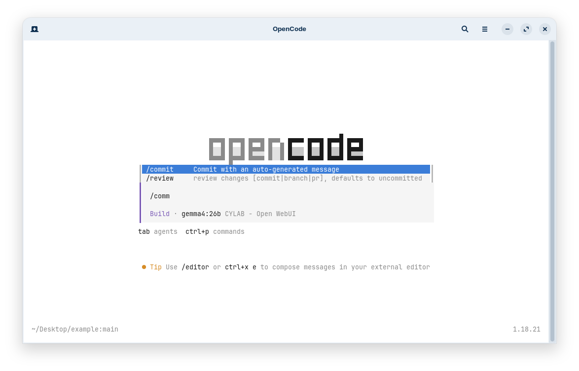This screenshot has width=579, height=371.
Task: Open the hamburger menu in title bar
Action: click(485, 29)
